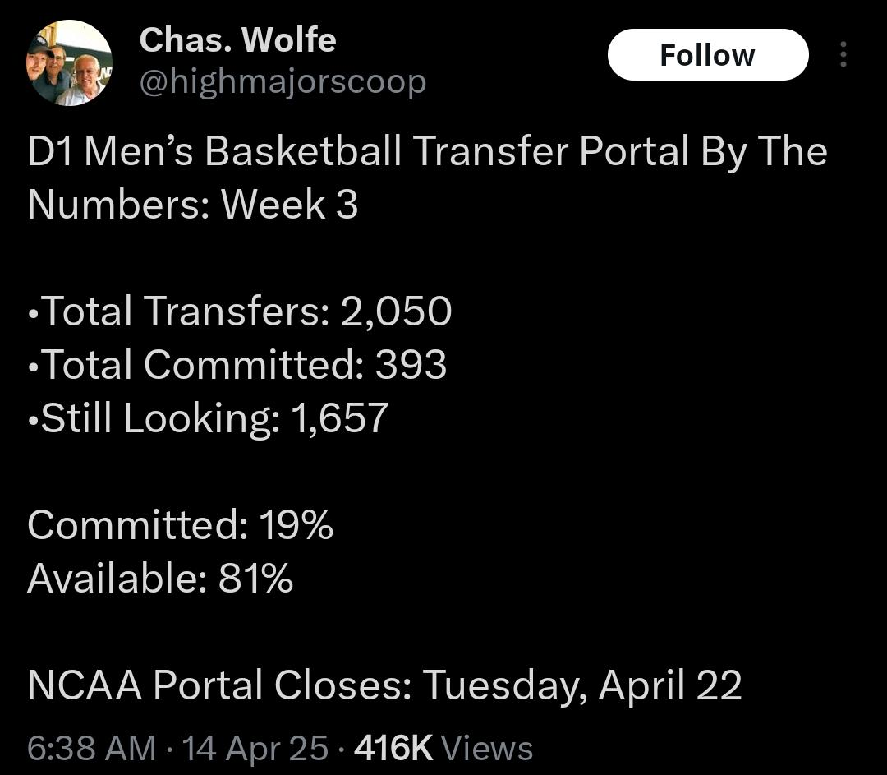Click the word 'Views' in the footer
This screenshot has width=887, height=775.
click(x=487, y=748)
